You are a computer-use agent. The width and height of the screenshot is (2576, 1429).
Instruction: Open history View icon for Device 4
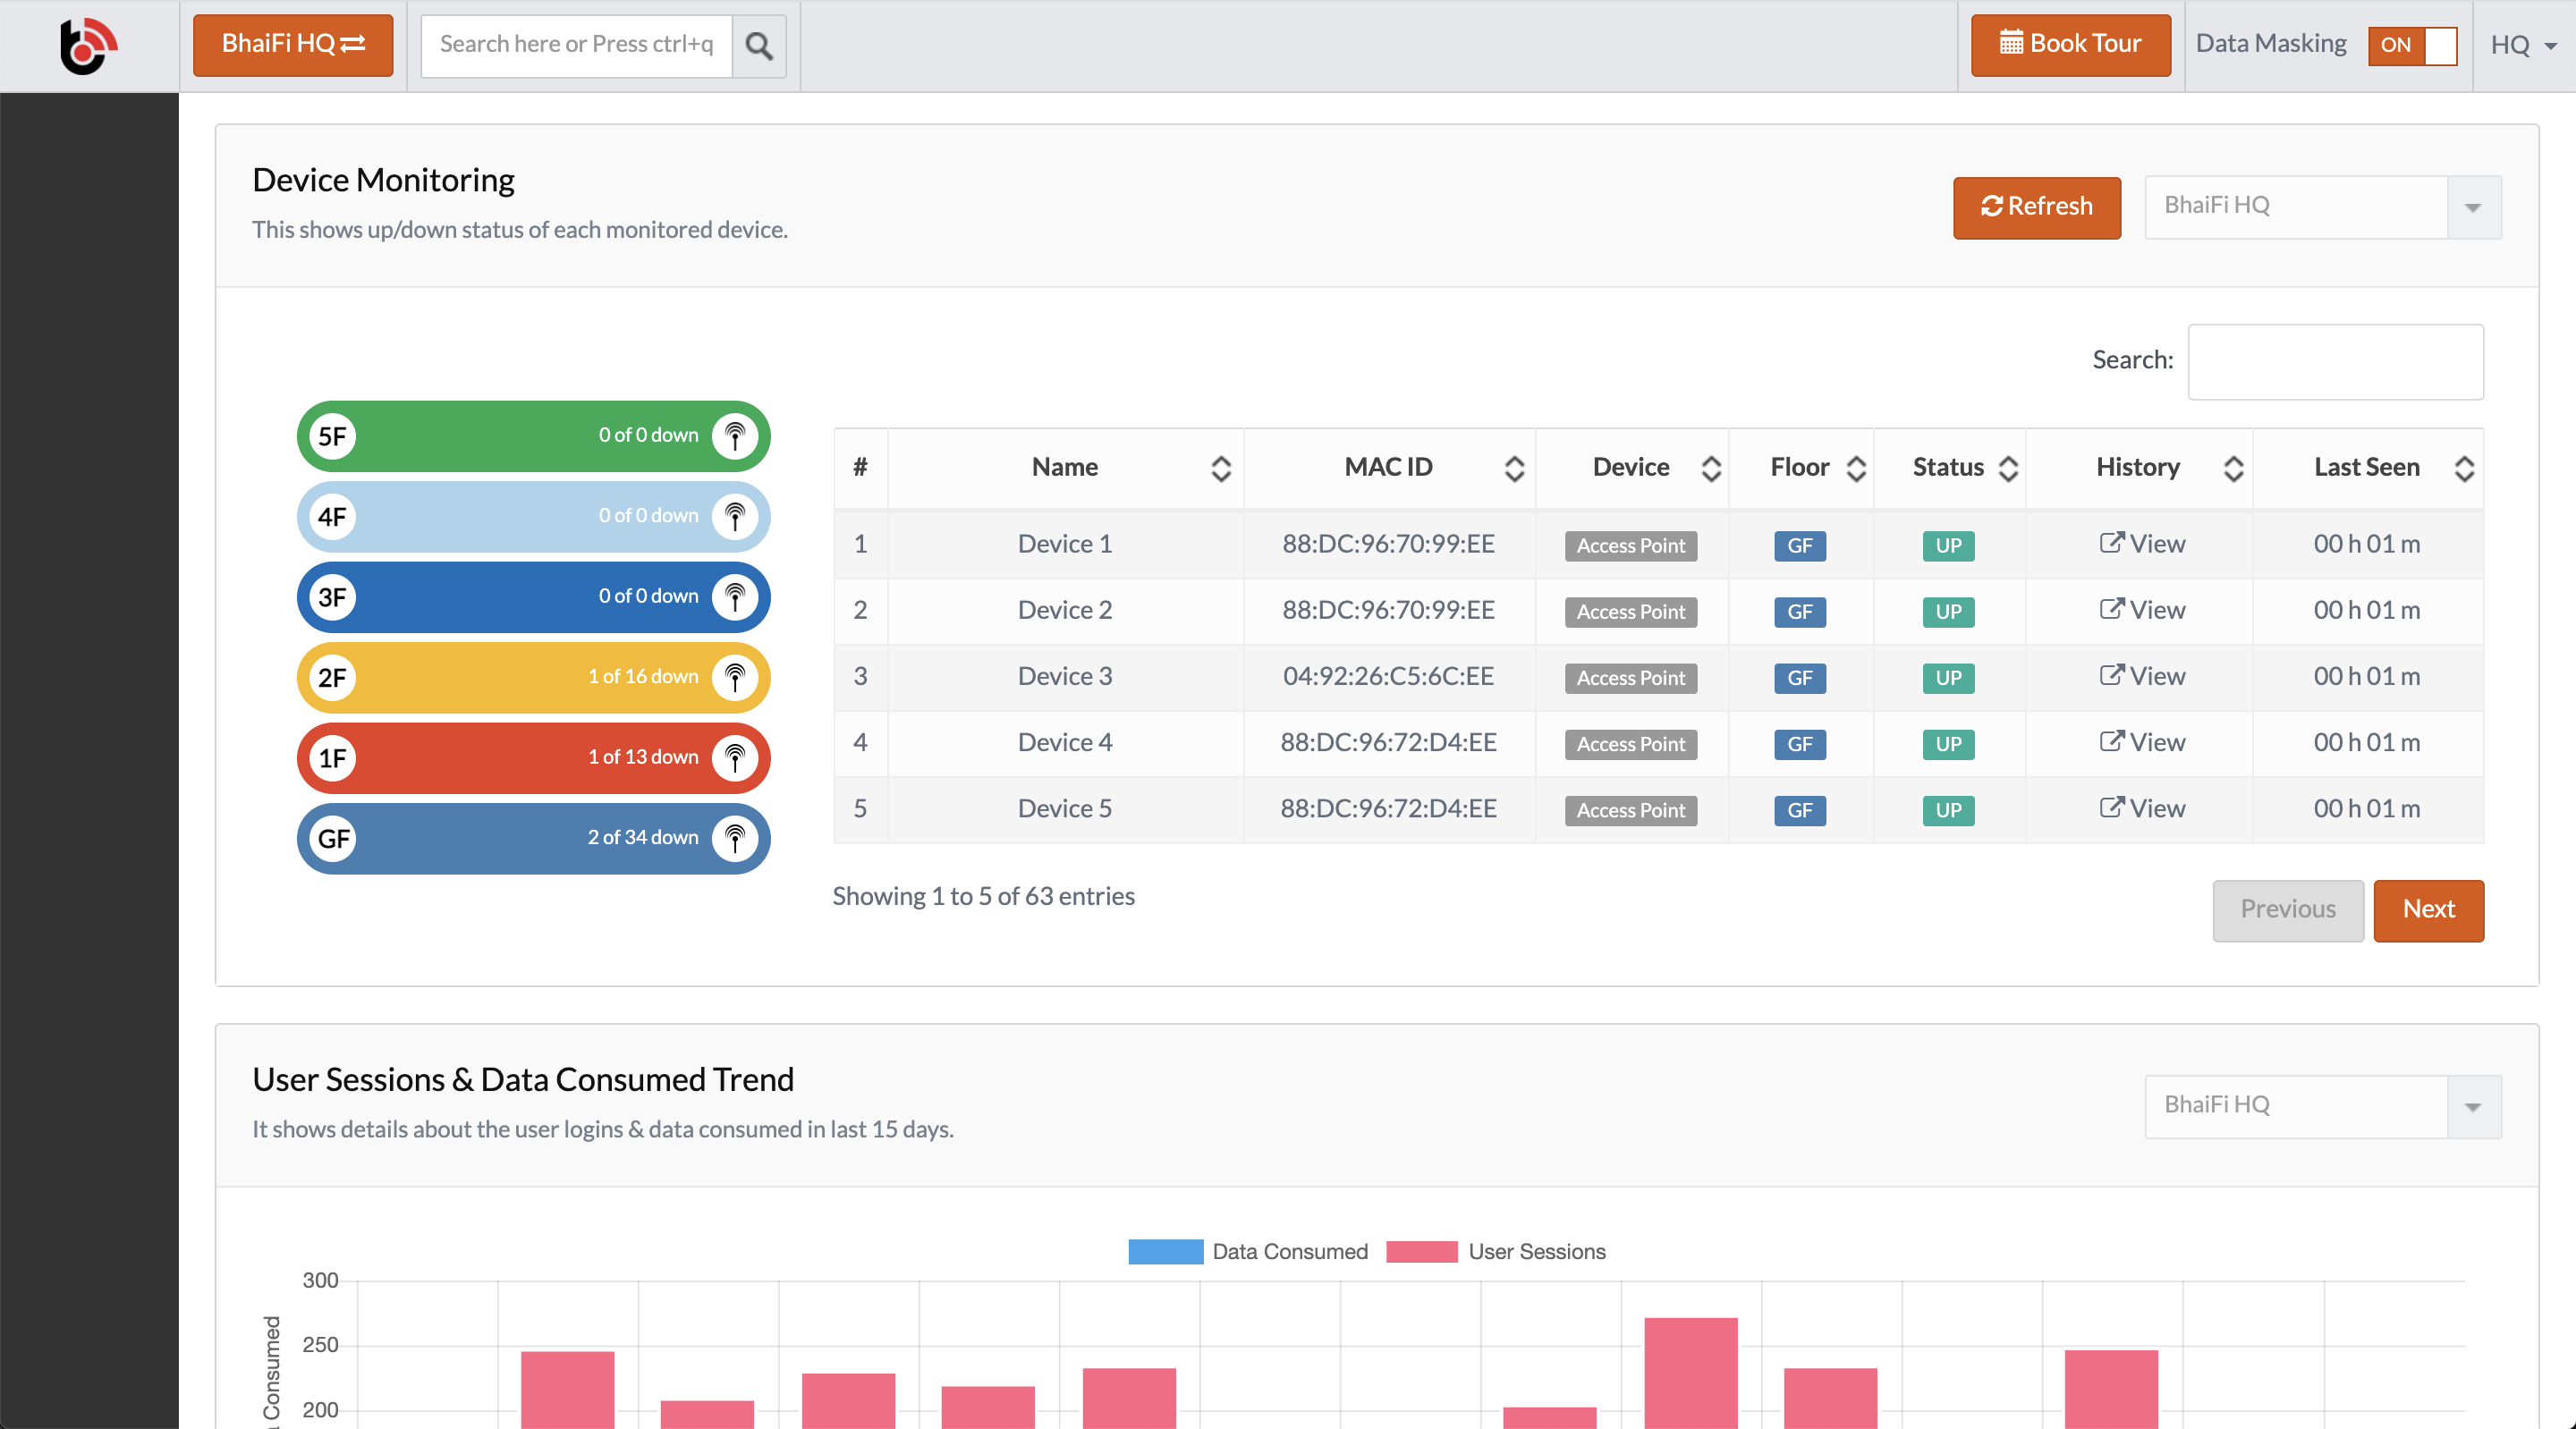coord(2111,742)
